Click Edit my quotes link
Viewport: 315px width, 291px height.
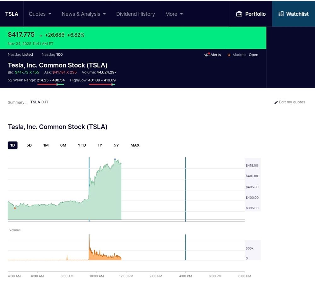[x=290, y=102]
